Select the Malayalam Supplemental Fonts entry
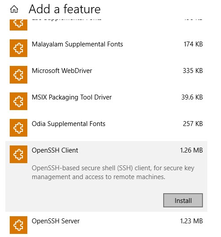The width and height of the screenshot is (221, 237). (x=106, y=48)
